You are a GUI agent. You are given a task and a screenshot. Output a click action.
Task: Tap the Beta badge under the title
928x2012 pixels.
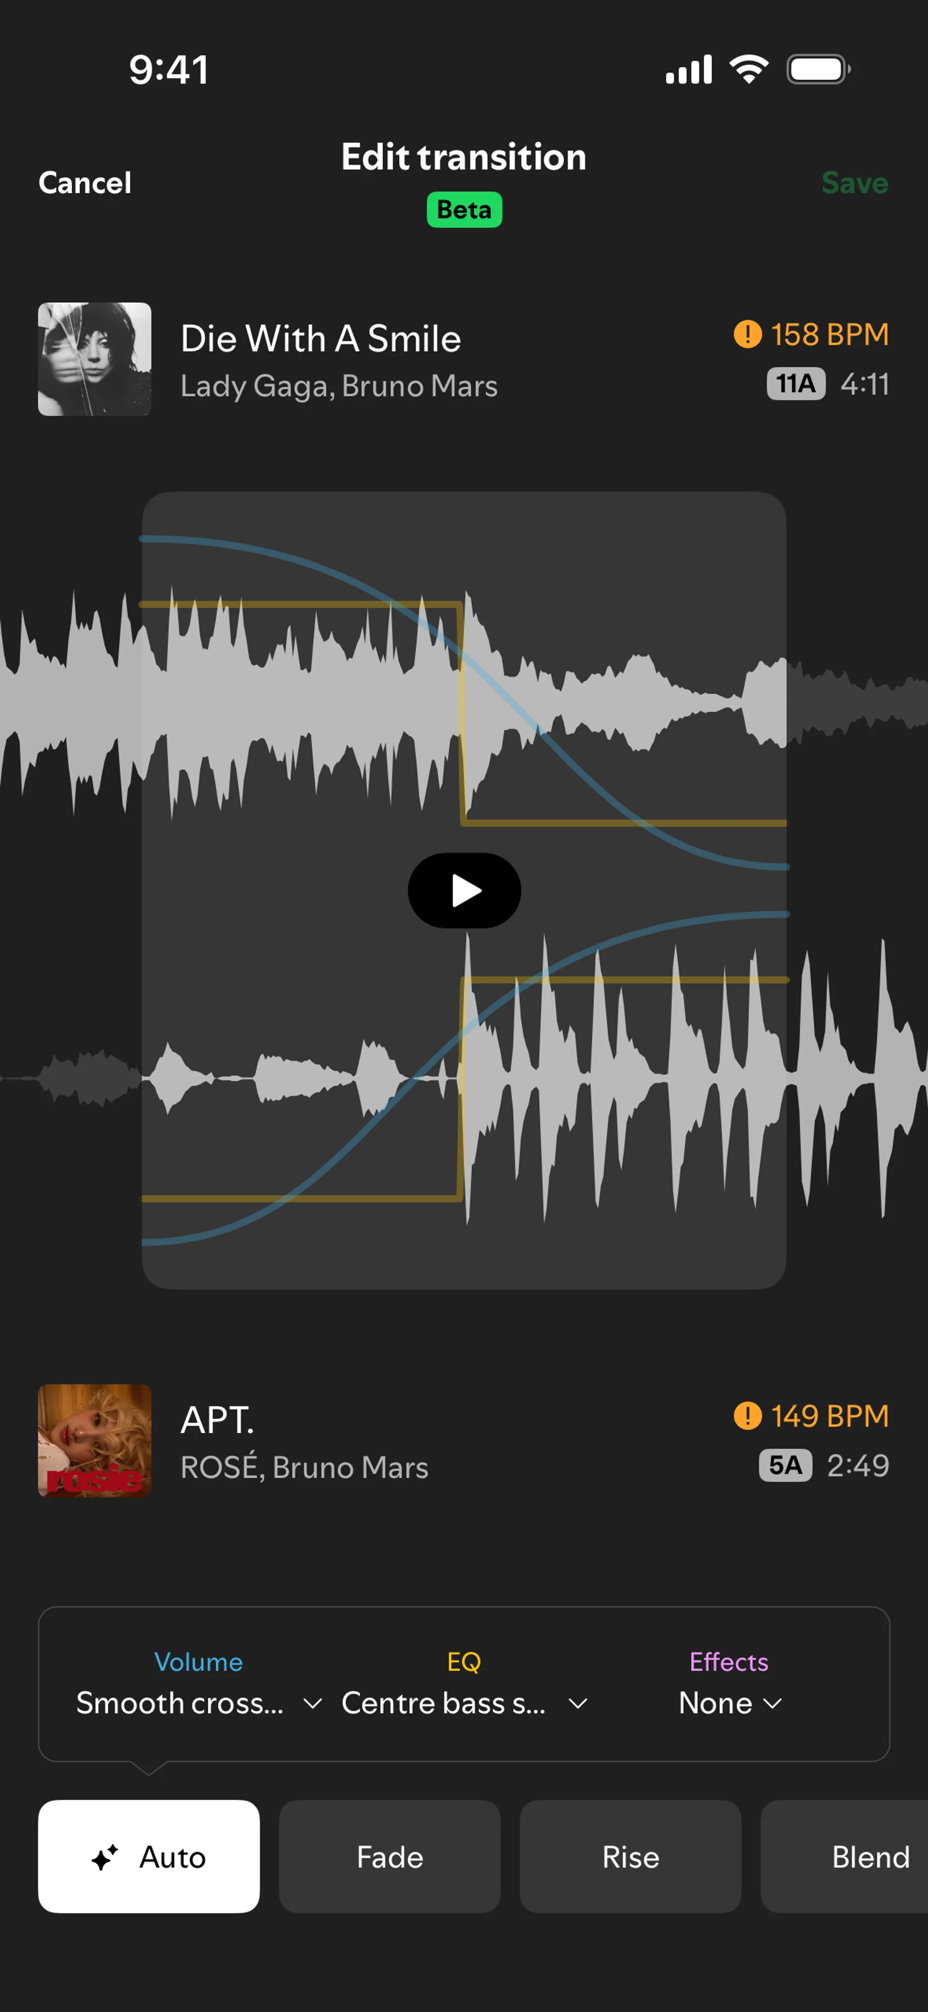coord(464,209)
